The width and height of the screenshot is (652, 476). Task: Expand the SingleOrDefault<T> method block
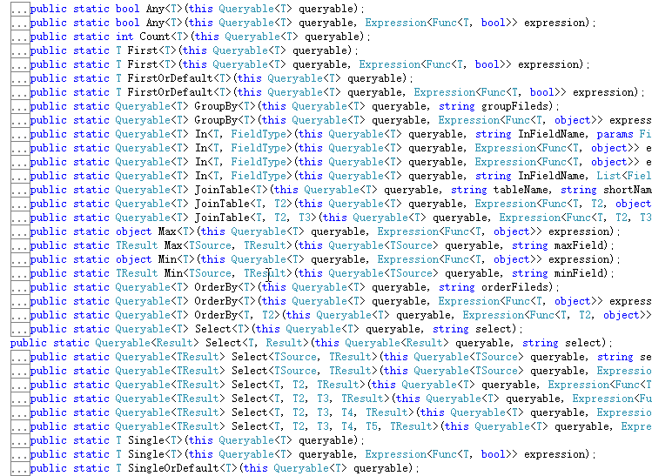point(19,468)
